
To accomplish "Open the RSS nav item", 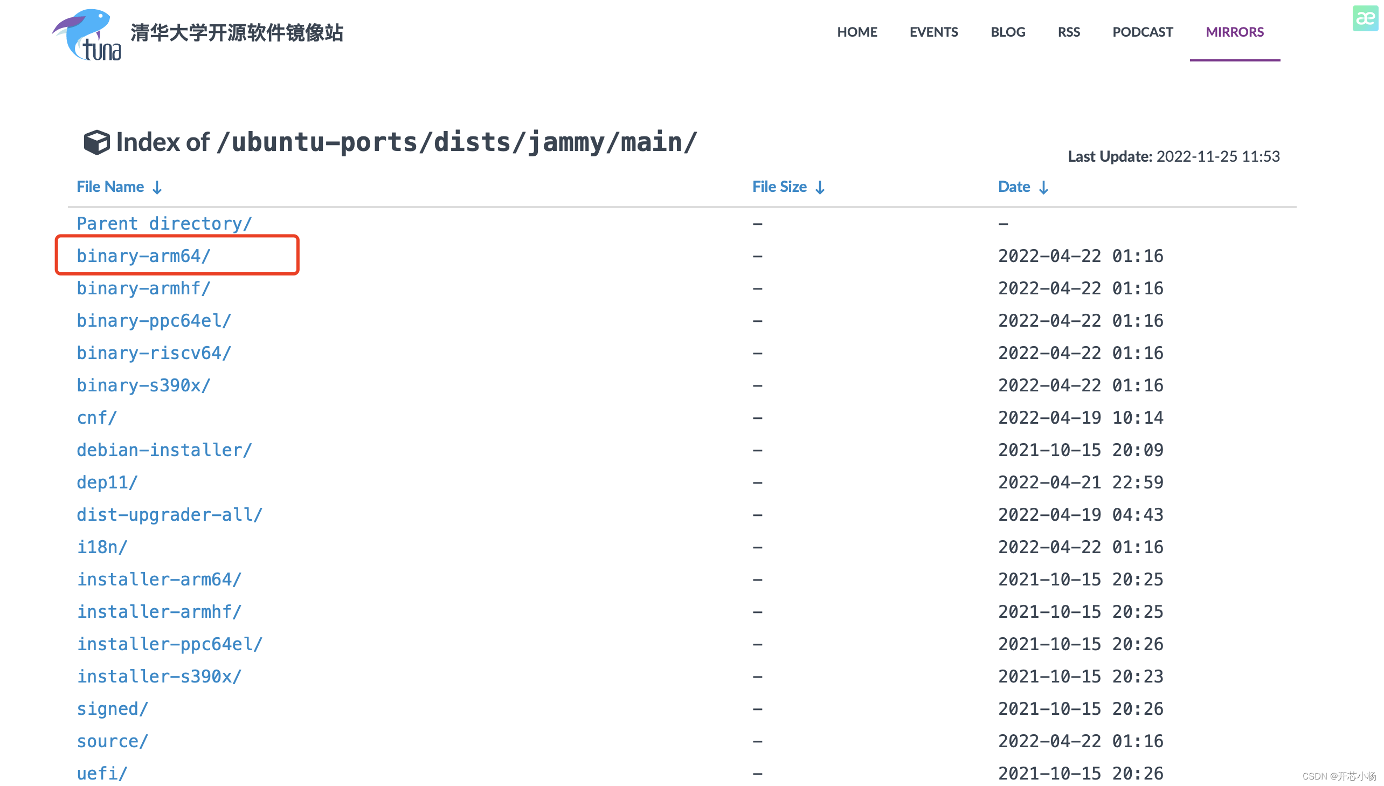I will pos(1068,32).
